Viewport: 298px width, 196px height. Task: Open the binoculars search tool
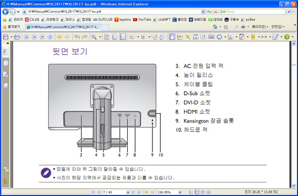click(x=196, y=37)
